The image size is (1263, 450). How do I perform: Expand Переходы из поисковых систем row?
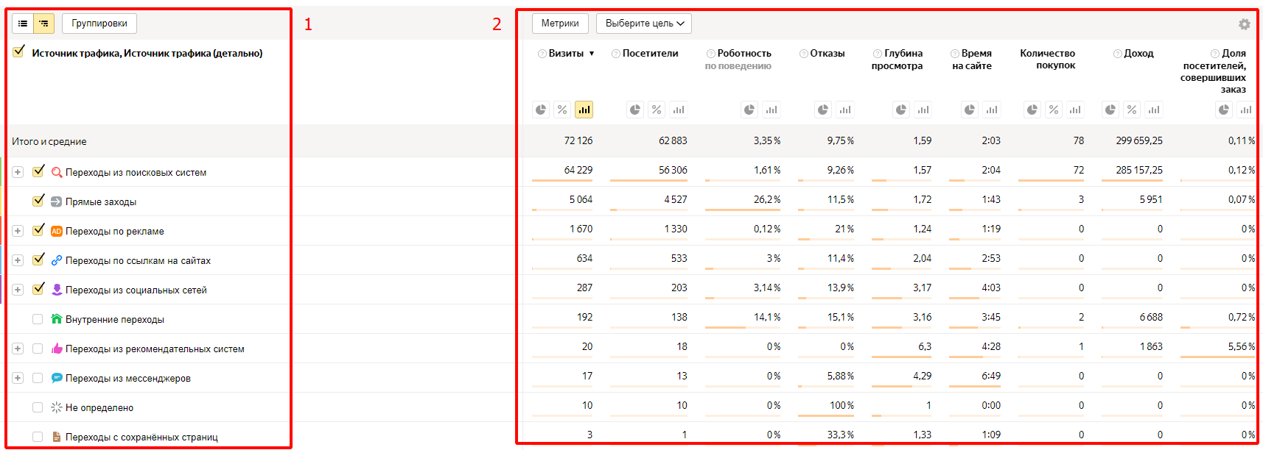(x=18, y=172)
